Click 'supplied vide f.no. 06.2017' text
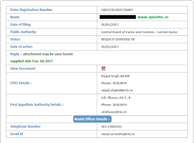The height and width of the screenshot is (143, 194). pyautogui.click(x=32, y=61)
